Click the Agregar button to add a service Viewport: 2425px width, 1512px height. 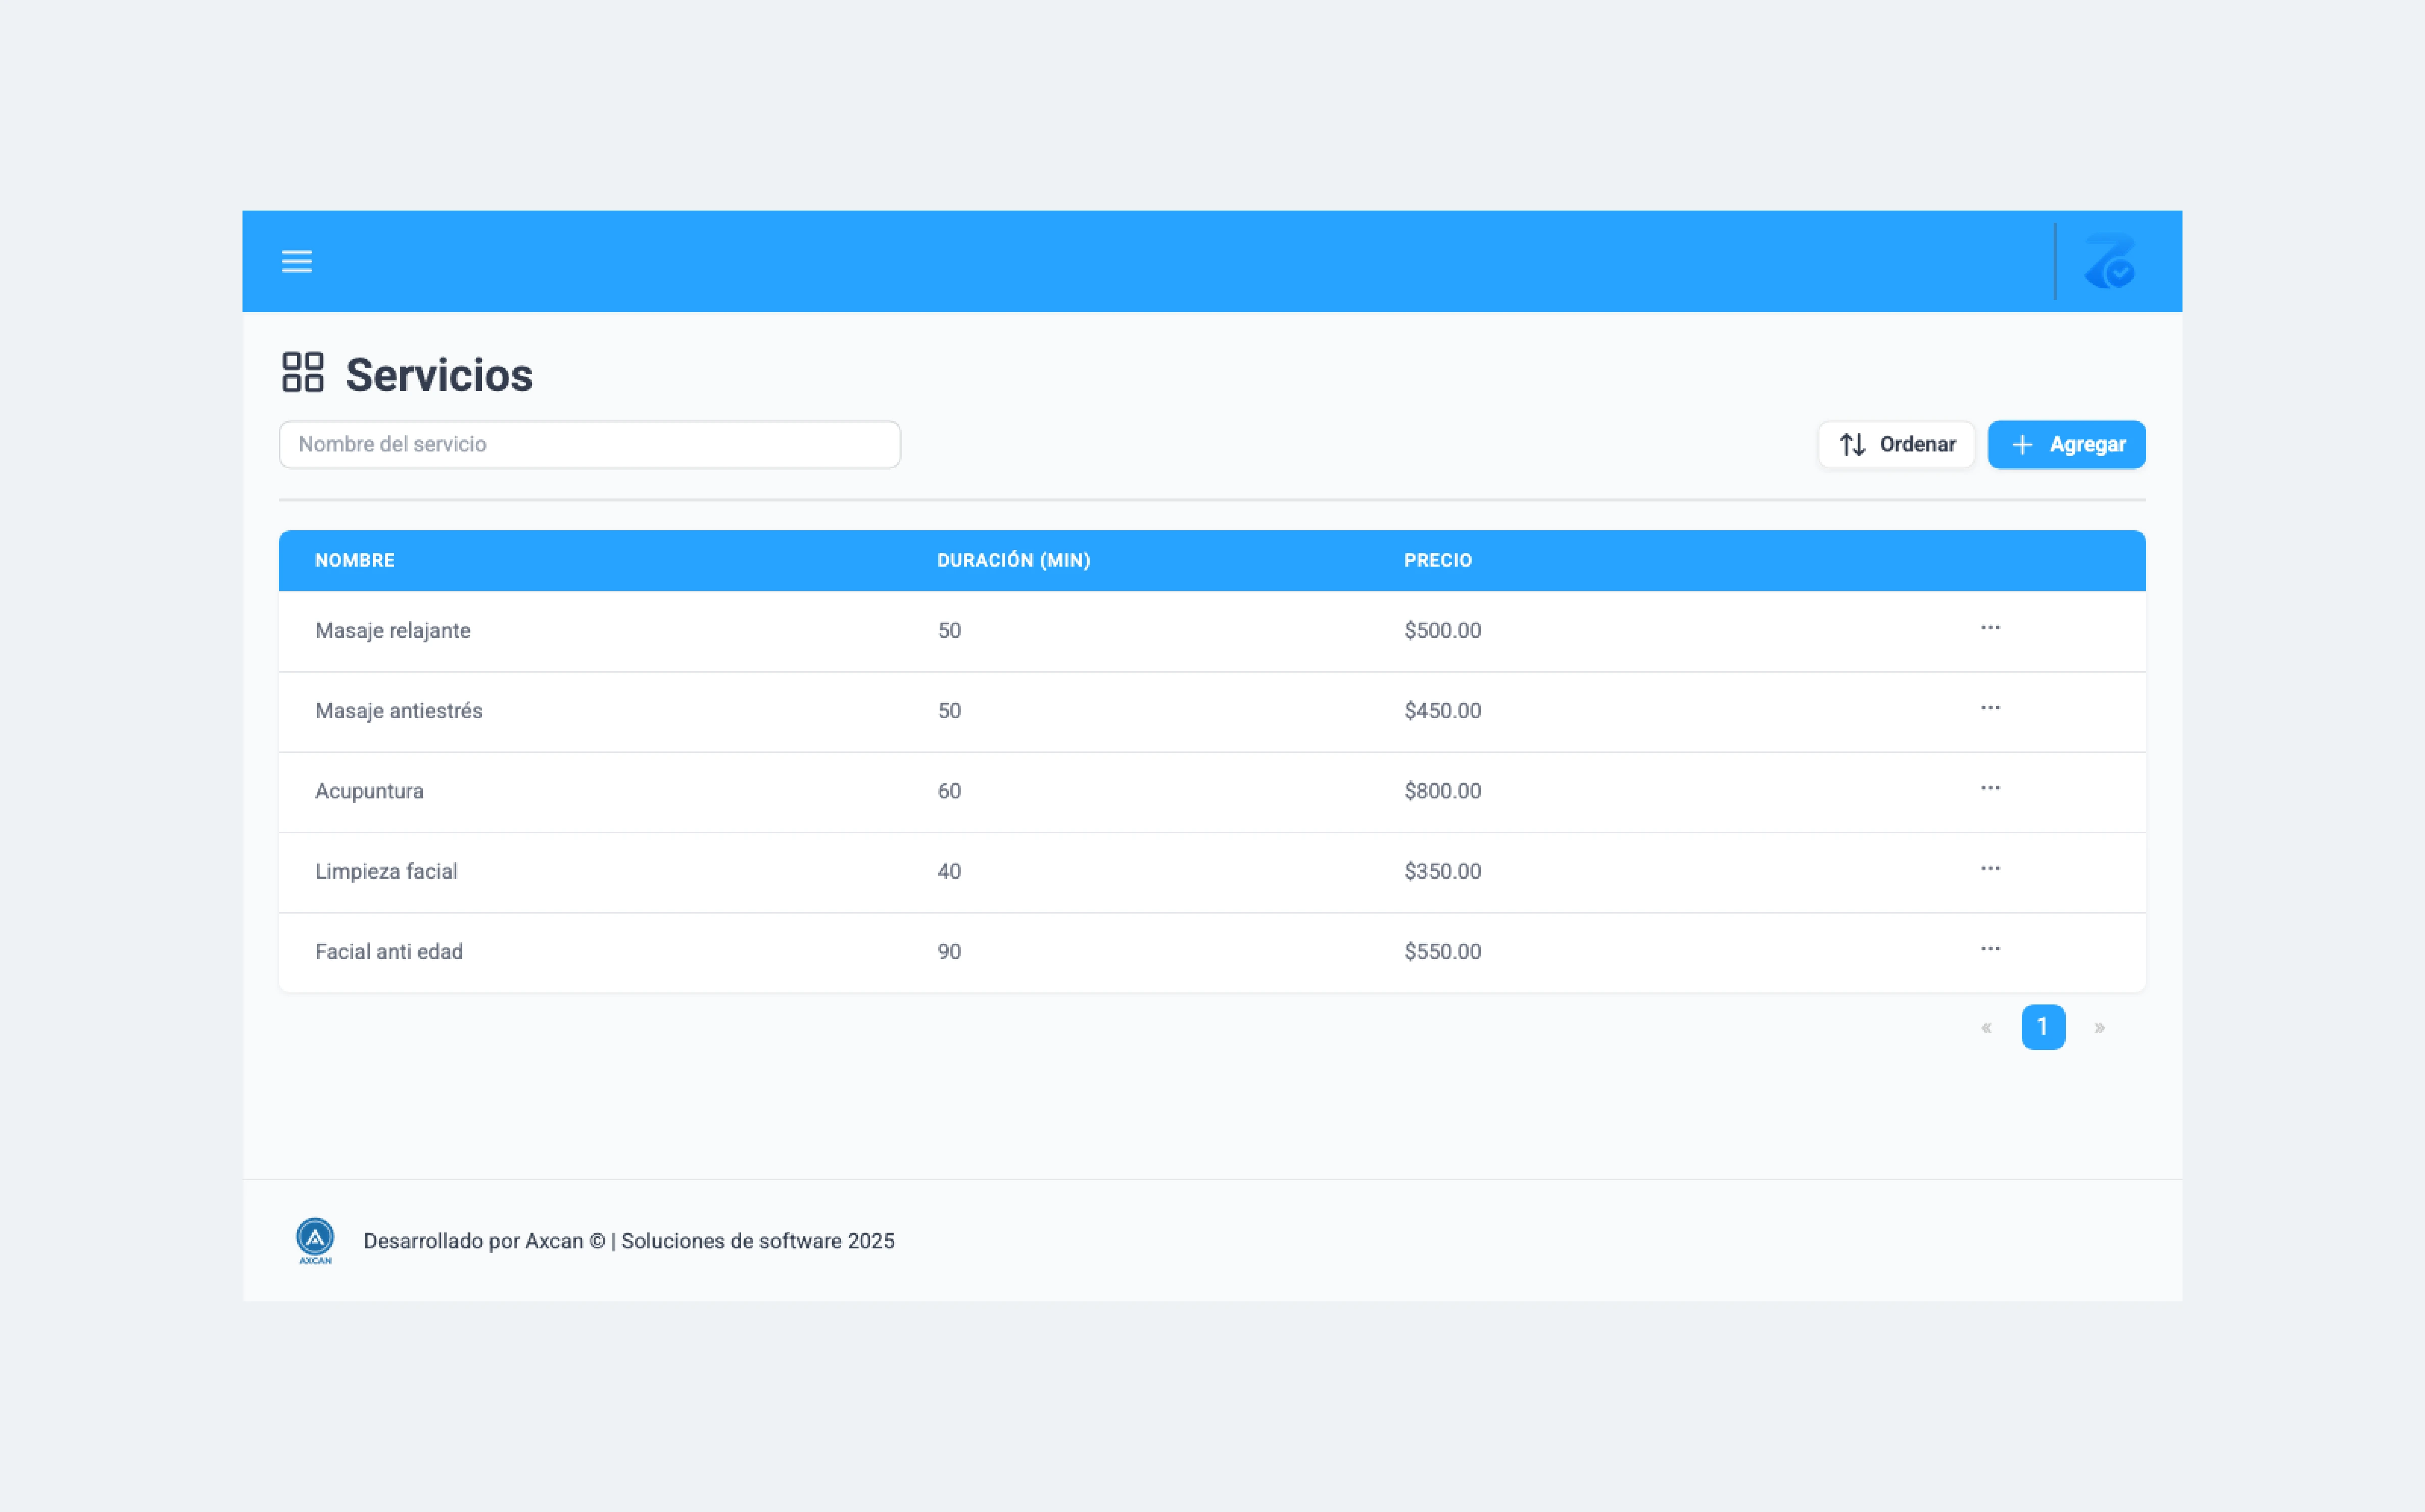2066,444
